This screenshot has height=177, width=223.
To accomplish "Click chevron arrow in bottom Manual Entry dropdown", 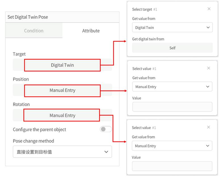I will 208,146.
